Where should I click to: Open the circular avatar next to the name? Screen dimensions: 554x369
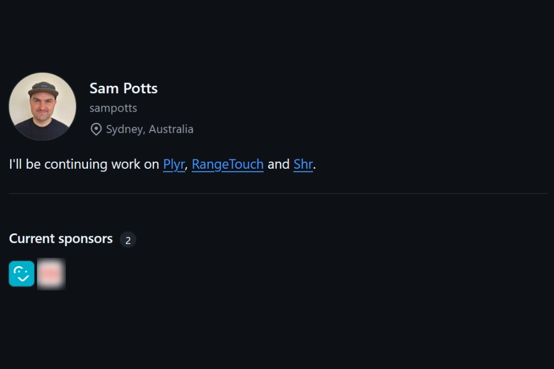point(43,106)
